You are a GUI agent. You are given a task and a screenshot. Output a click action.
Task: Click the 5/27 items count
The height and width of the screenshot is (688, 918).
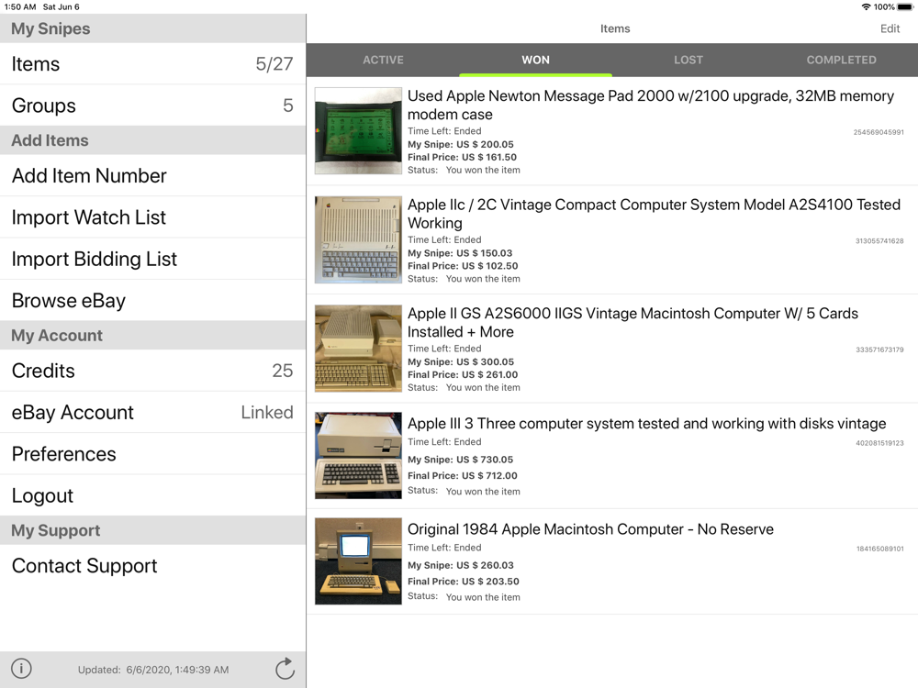point(274,64)
